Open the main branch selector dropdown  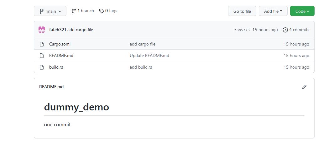pyautogui.click(x=50, y=11)
